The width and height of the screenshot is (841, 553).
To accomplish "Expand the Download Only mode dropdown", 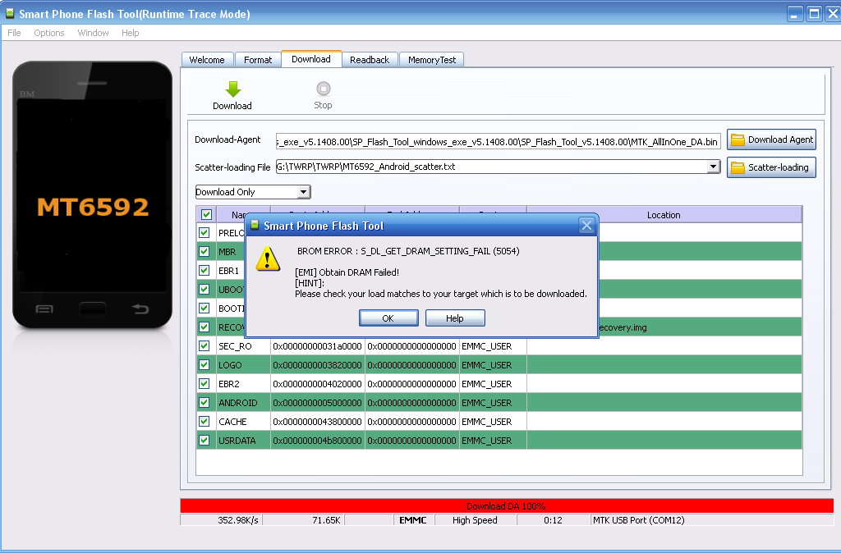I will [303, 192].
